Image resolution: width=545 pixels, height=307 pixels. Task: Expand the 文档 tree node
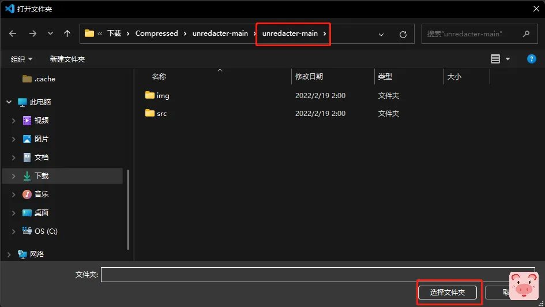tap(14, 158)
